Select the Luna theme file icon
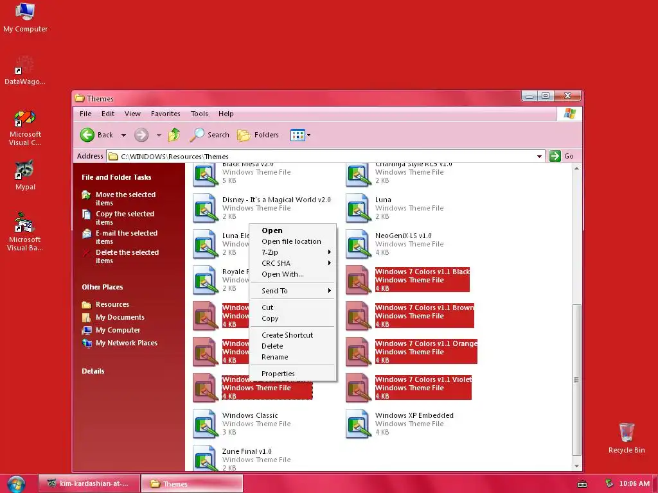The image size is (658, 493). [x=358, y=208]
